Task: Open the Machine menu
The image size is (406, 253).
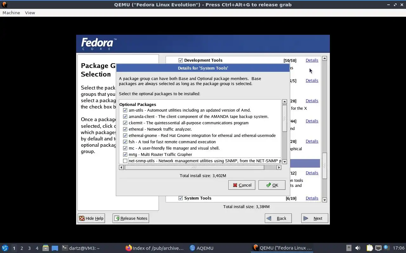Action: pyautogui.click(x=11, y=13)
